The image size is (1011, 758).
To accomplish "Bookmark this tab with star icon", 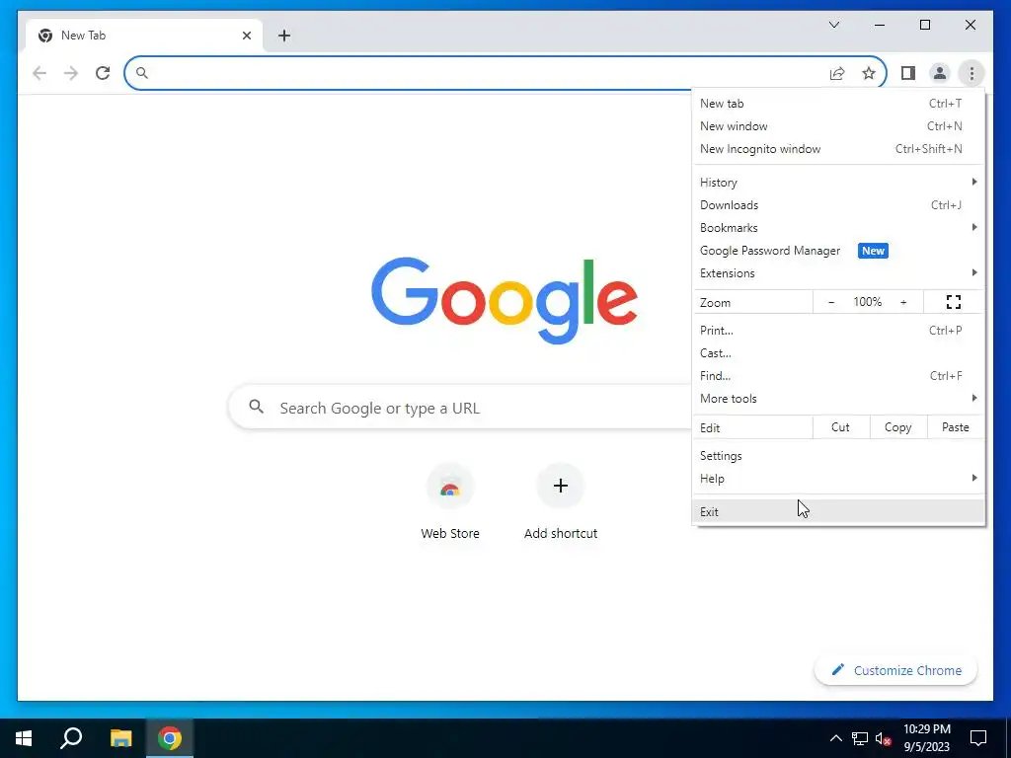I will tap(869, 73).
